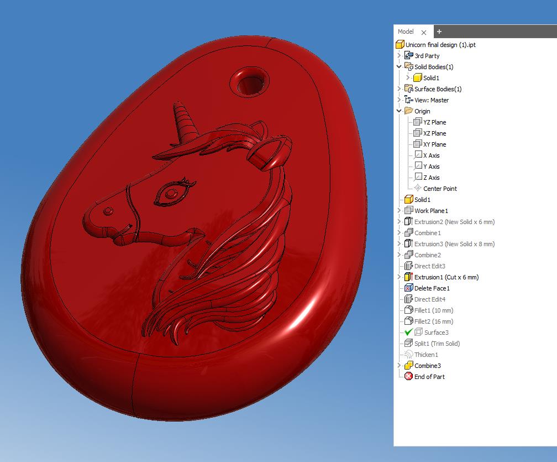Select the Model browser tab
Image resolution: width=557 pixels, height=462 pixels.
[406, 32]
